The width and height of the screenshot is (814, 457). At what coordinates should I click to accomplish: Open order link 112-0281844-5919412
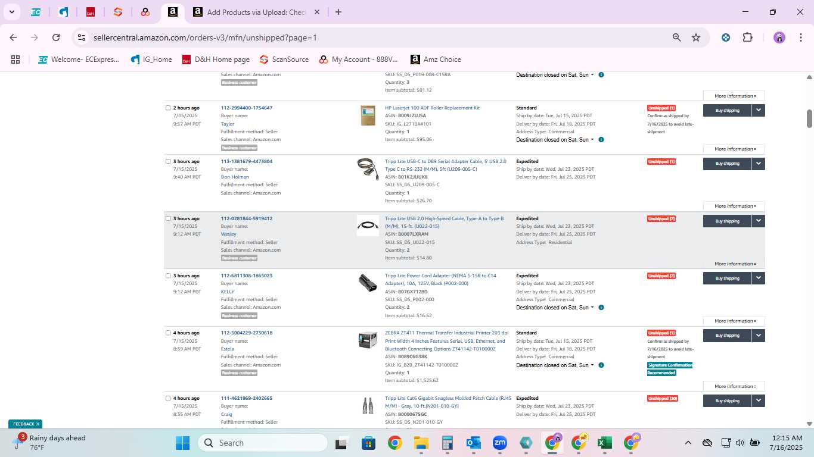[247, 218]
